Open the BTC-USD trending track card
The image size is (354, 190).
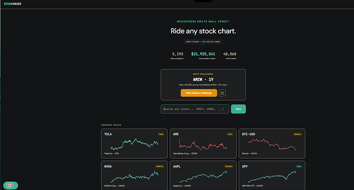(x=272, y=143)
